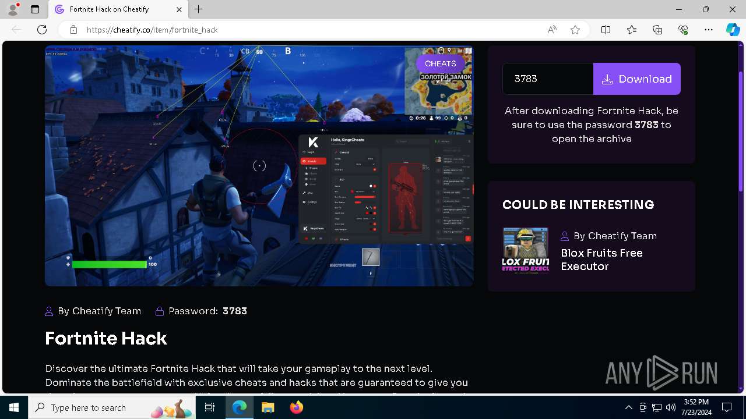This screenshot has height=419, width=746.
Task: Click the Fortnite Hack heading
Action: 106,338
